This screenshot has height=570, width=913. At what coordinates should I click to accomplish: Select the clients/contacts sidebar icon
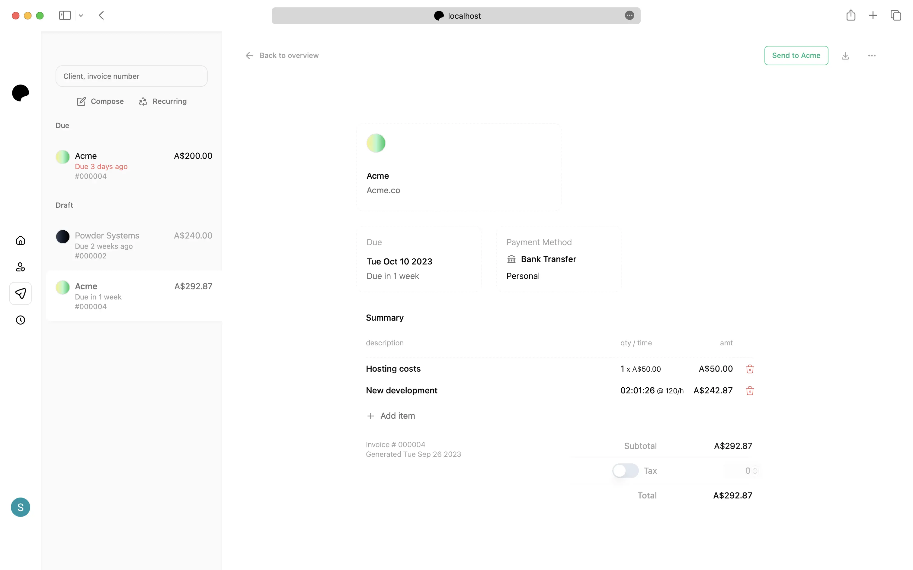20,267
